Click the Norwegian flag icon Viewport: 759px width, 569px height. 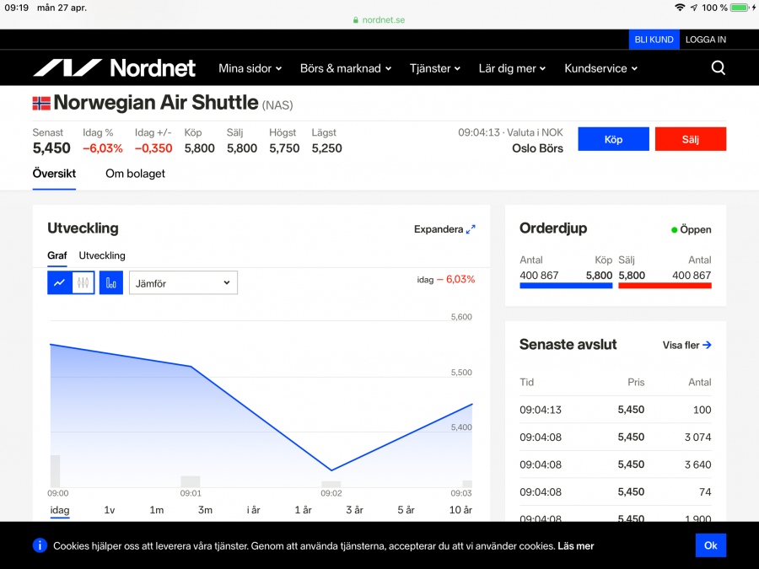(x=41, y=104)
